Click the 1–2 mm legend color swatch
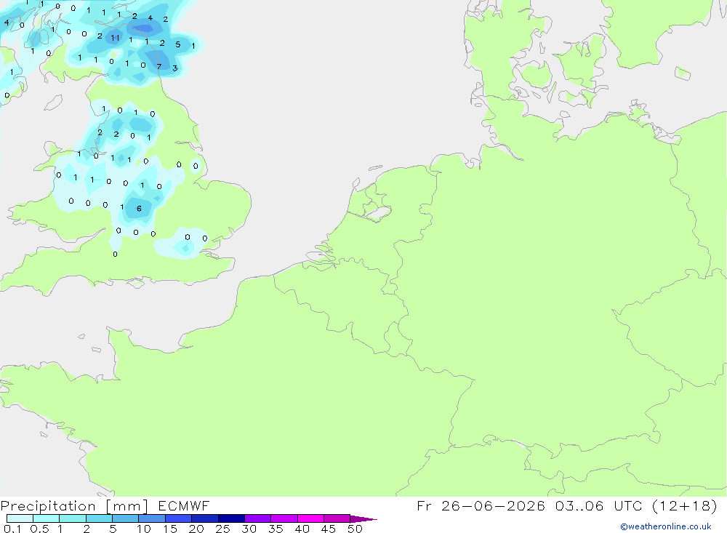Screen dimensions: 727x533 click(73, 518)
